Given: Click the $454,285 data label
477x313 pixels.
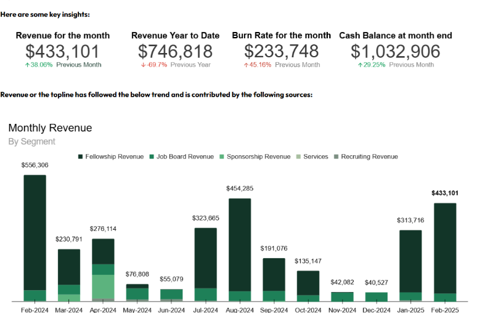Looking at the screenshot, I should 240,189.
